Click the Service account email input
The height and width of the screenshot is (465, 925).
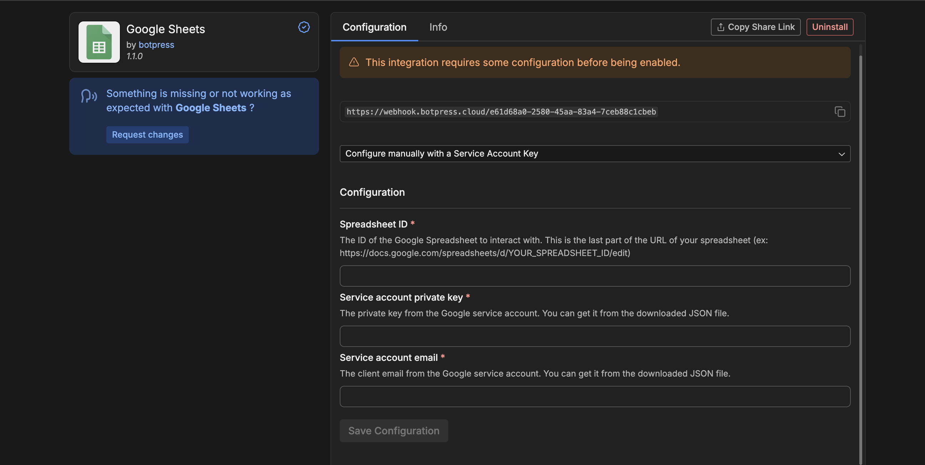click(594, 397)
